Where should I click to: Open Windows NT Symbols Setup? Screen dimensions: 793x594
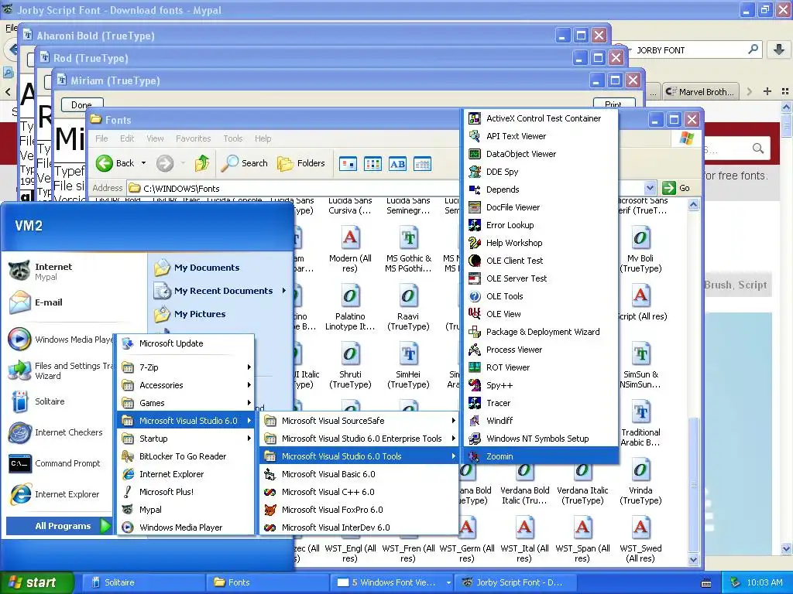pos(541,439)
